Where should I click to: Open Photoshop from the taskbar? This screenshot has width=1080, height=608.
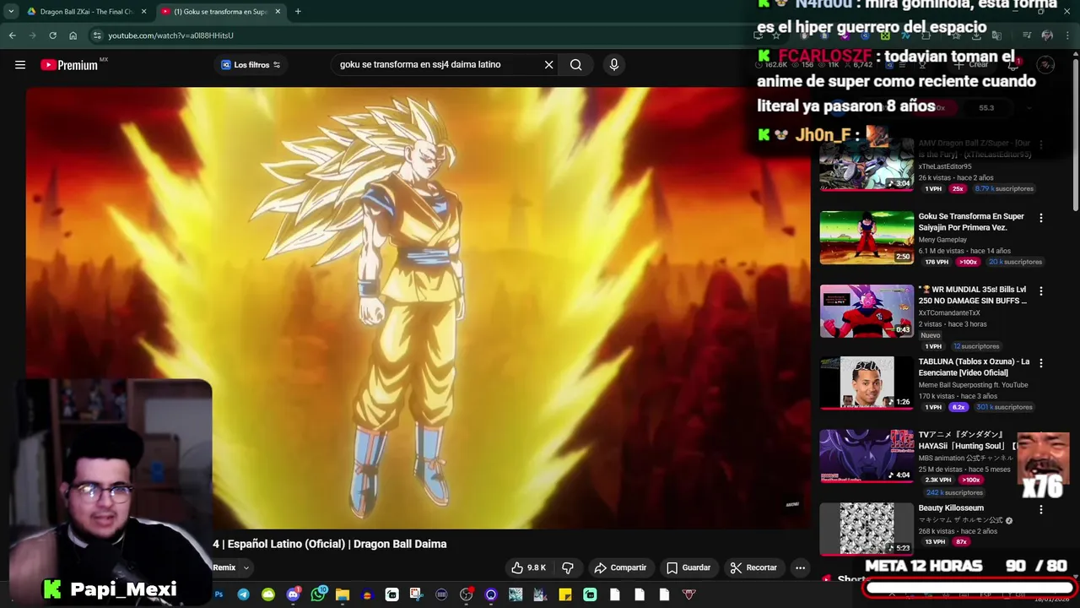tap(219, 594)
